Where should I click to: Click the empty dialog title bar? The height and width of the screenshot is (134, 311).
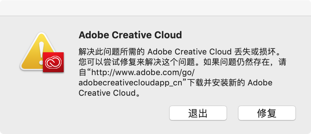coord(155,8)
